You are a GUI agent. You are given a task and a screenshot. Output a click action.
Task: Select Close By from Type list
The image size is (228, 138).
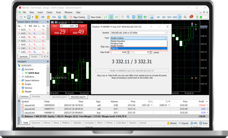point(139,48)
